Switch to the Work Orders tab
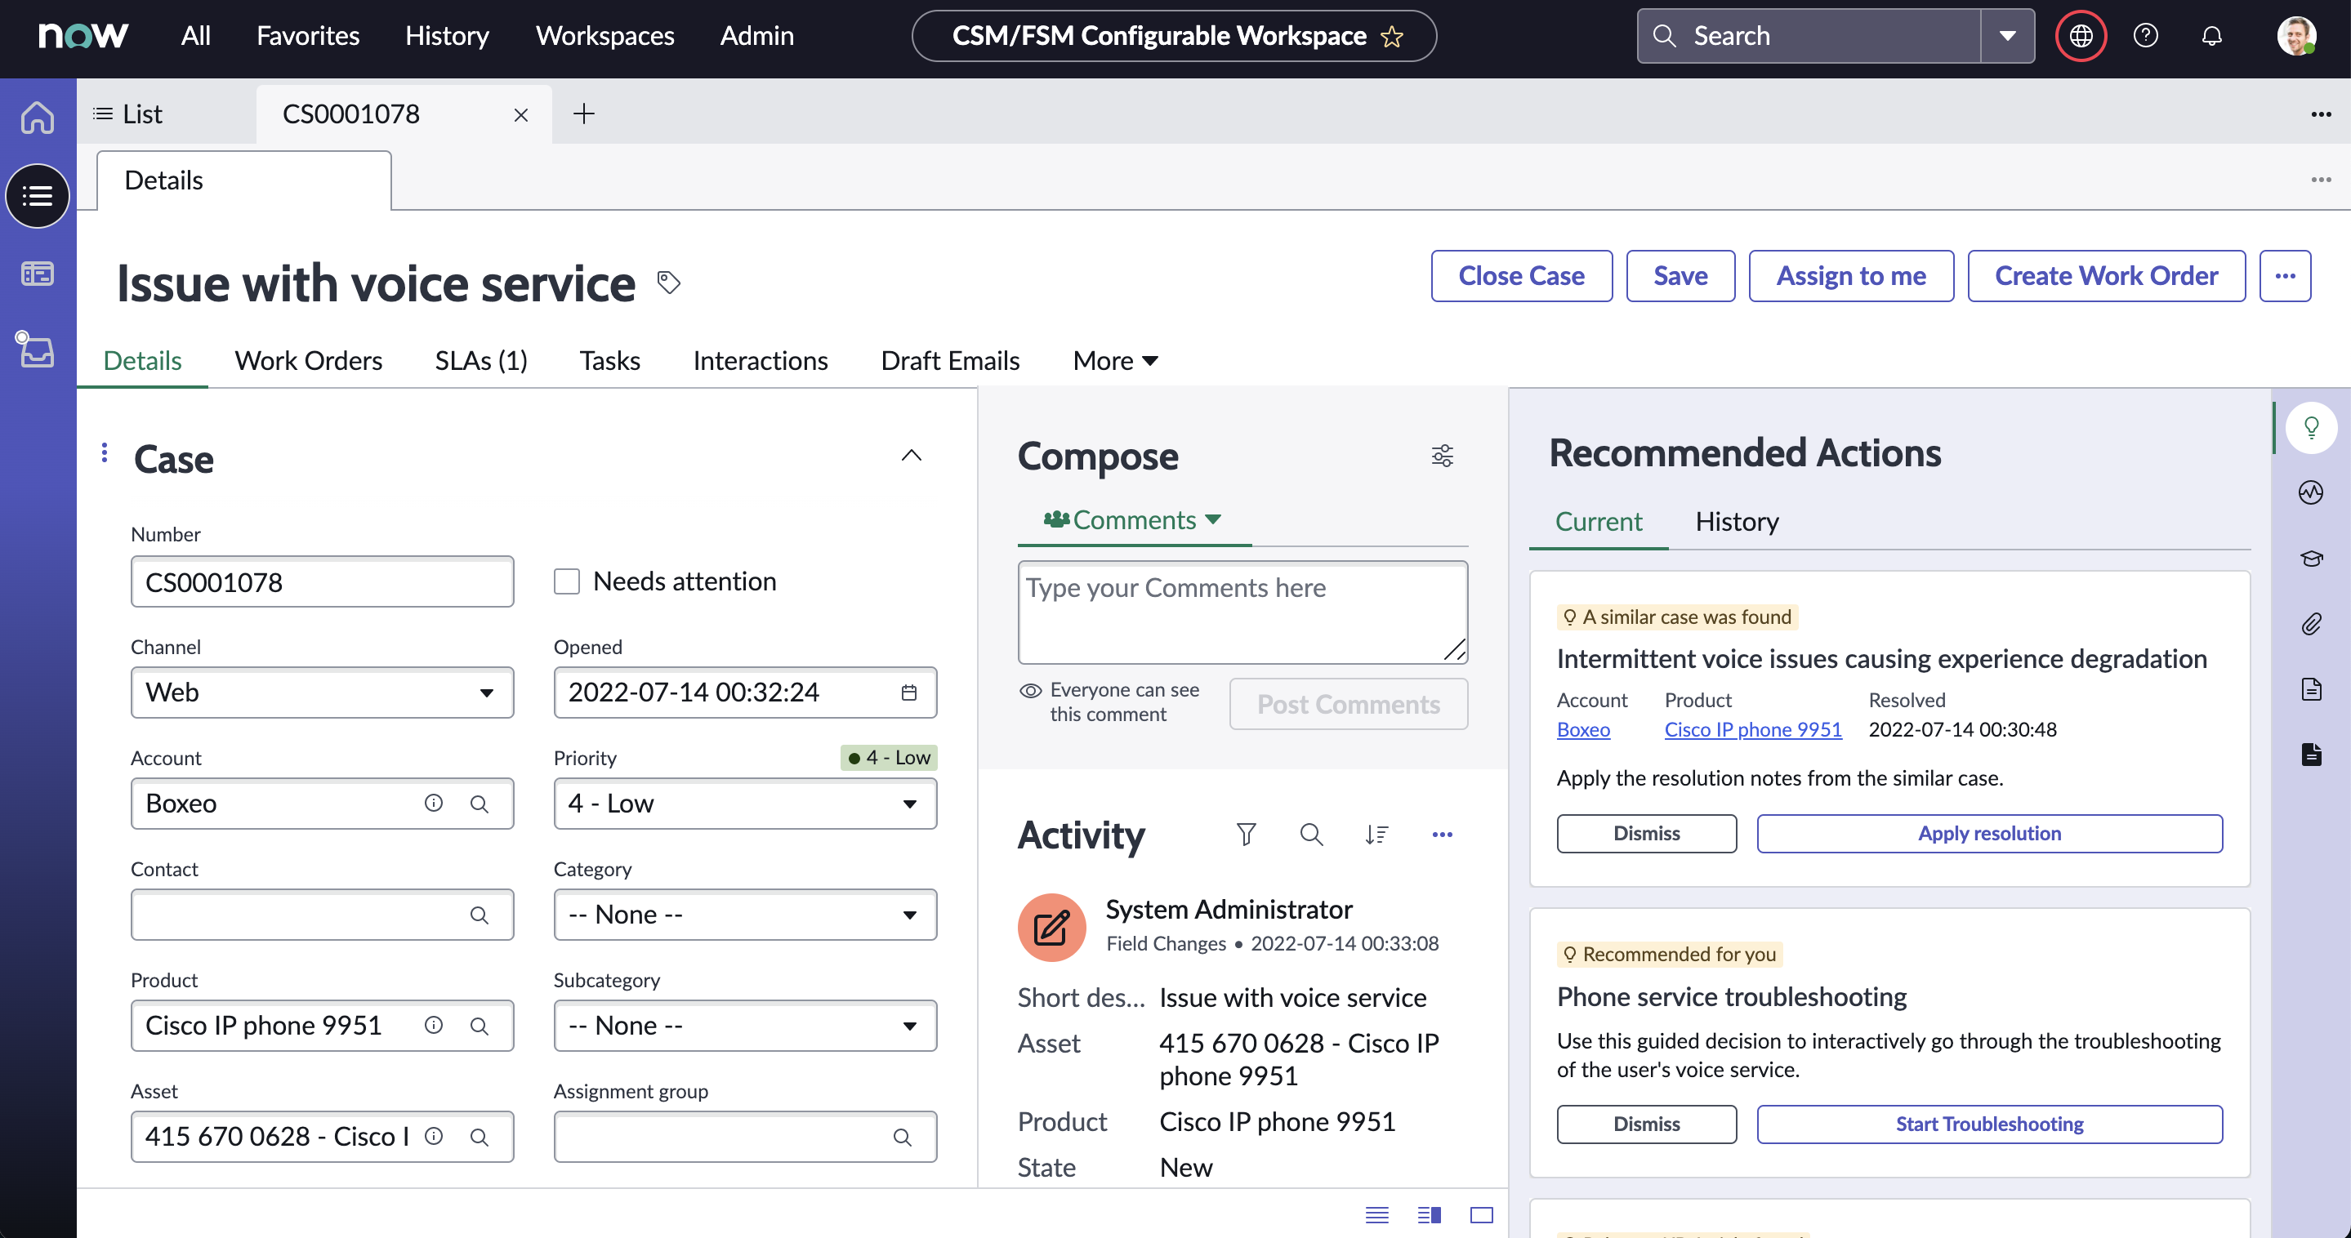Image resolution: width=2351 pixels, height=1238 pixels. click(309, 360)
